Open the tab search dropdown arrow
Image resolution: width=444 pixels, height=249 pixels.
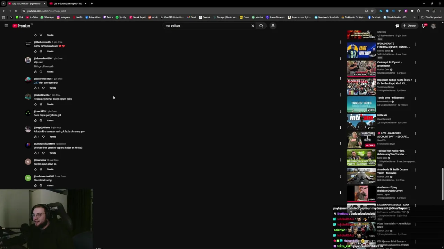click(x=3, y=3)
